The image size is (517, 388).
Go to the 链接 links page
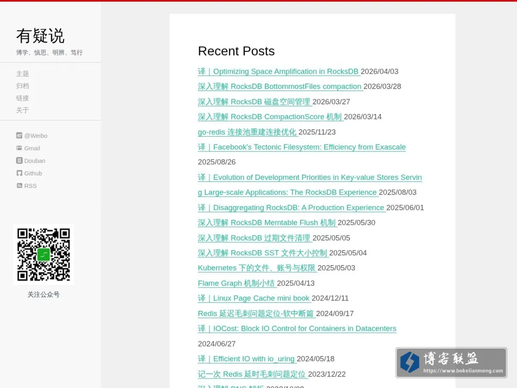[x=23, y=98]
